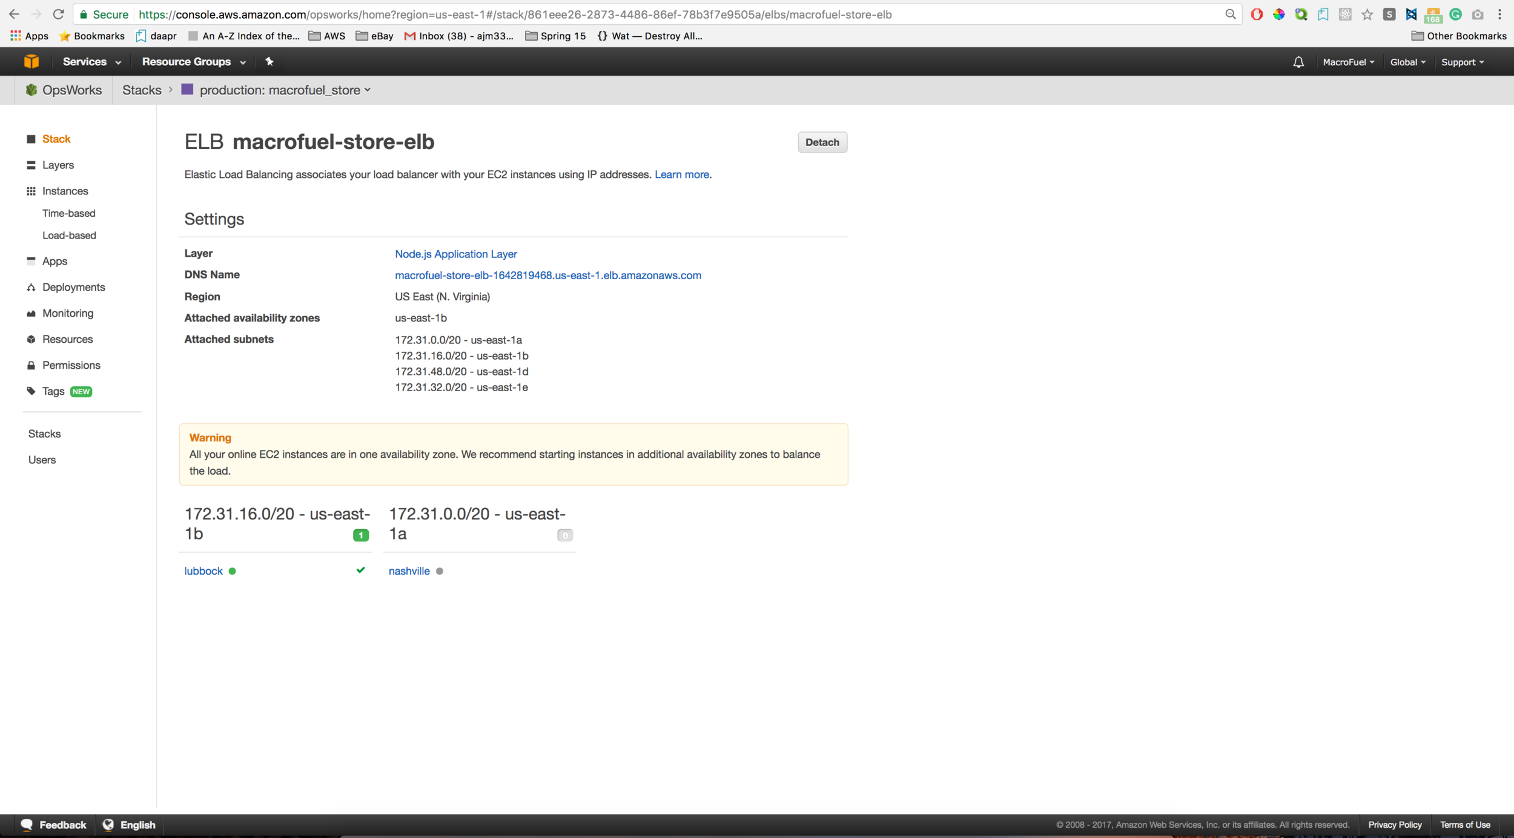The height and width of the screenshot is (838, 1514).
Task: Open the Learn more link
Action: (x=681, y=174)
